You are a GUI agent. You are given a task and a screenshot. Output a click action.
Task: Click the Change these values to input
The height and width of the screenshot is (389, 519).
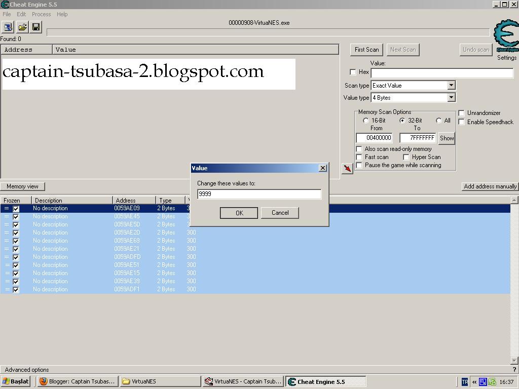coord(259,194)
